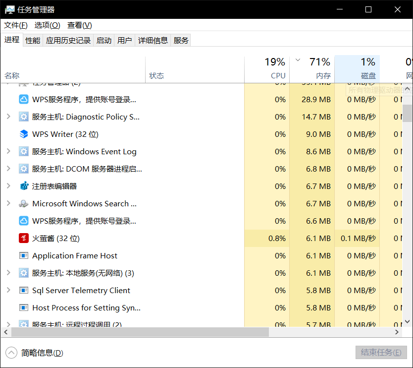Switch to the 服务 tab
This screenshot has width=413, height=368.
(181, 40)
